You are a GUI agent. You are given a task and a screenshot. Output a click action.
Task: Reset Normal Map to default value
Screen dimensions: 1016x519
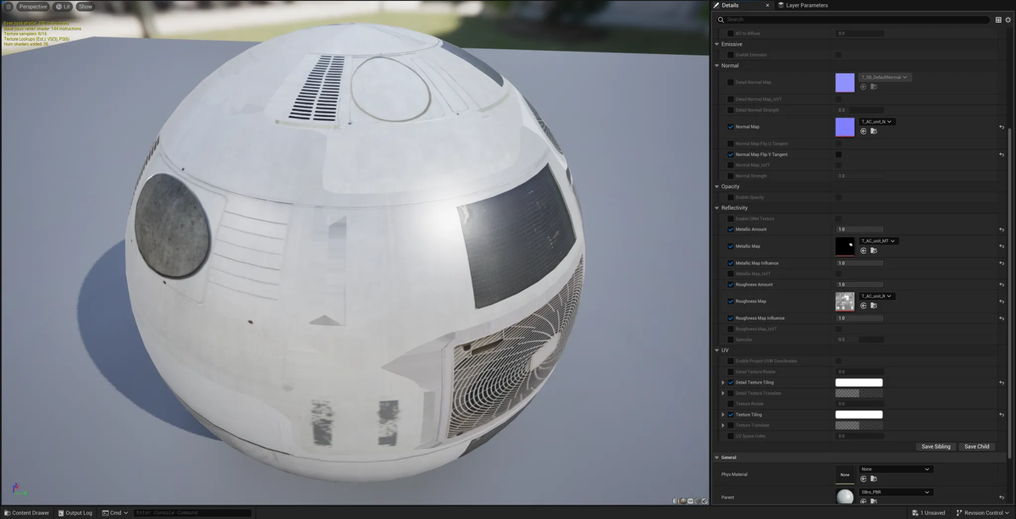[1002, 127]
